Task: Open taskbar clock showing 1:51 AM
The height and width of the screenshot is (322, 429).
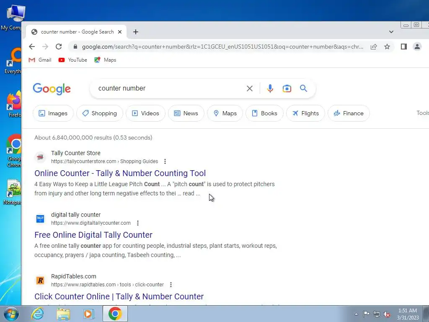Action: point(408,314)
